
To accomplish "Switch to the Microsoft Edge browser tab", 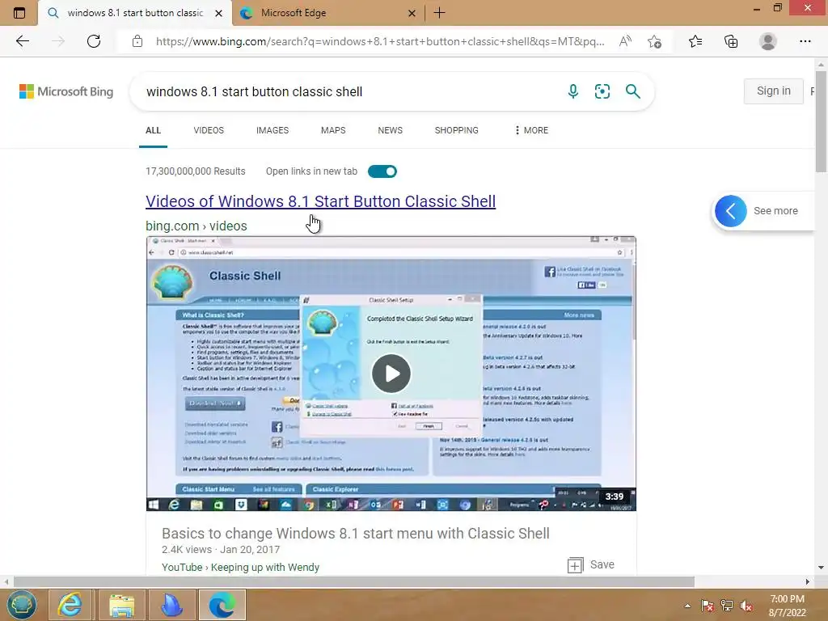I will 327,13.
